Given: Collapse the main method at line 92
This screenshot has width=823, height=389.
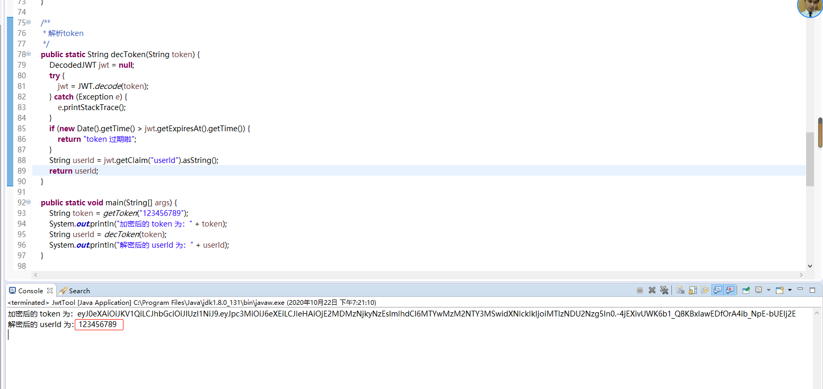Looking at the screenshot, I should [28, 202].
